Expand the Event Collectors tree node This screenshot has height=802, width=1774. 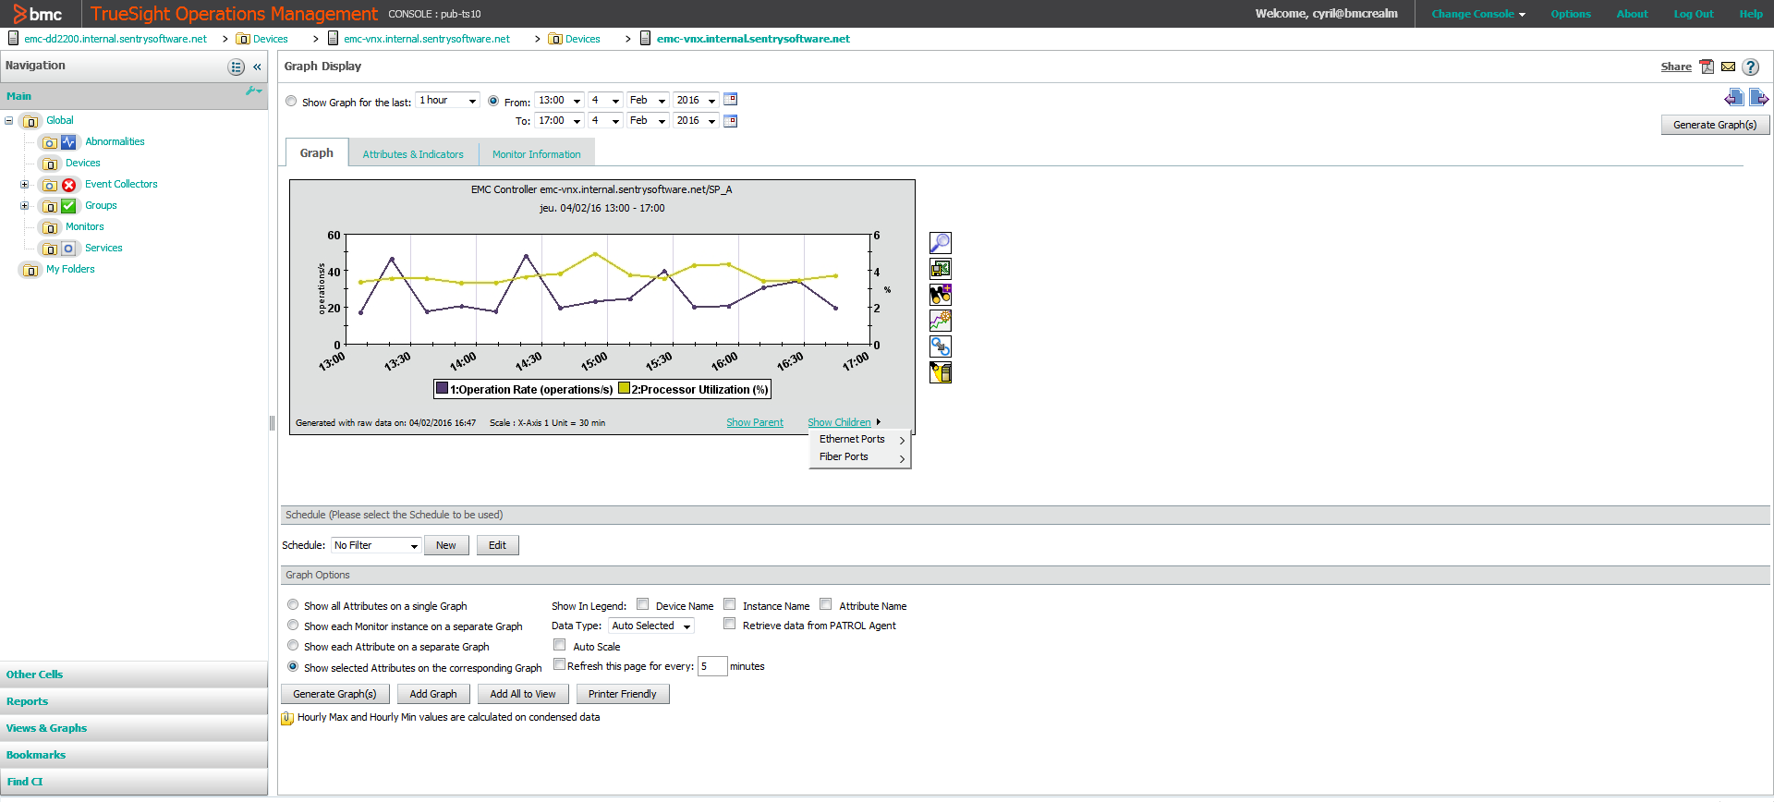click(x=25, y=185)
